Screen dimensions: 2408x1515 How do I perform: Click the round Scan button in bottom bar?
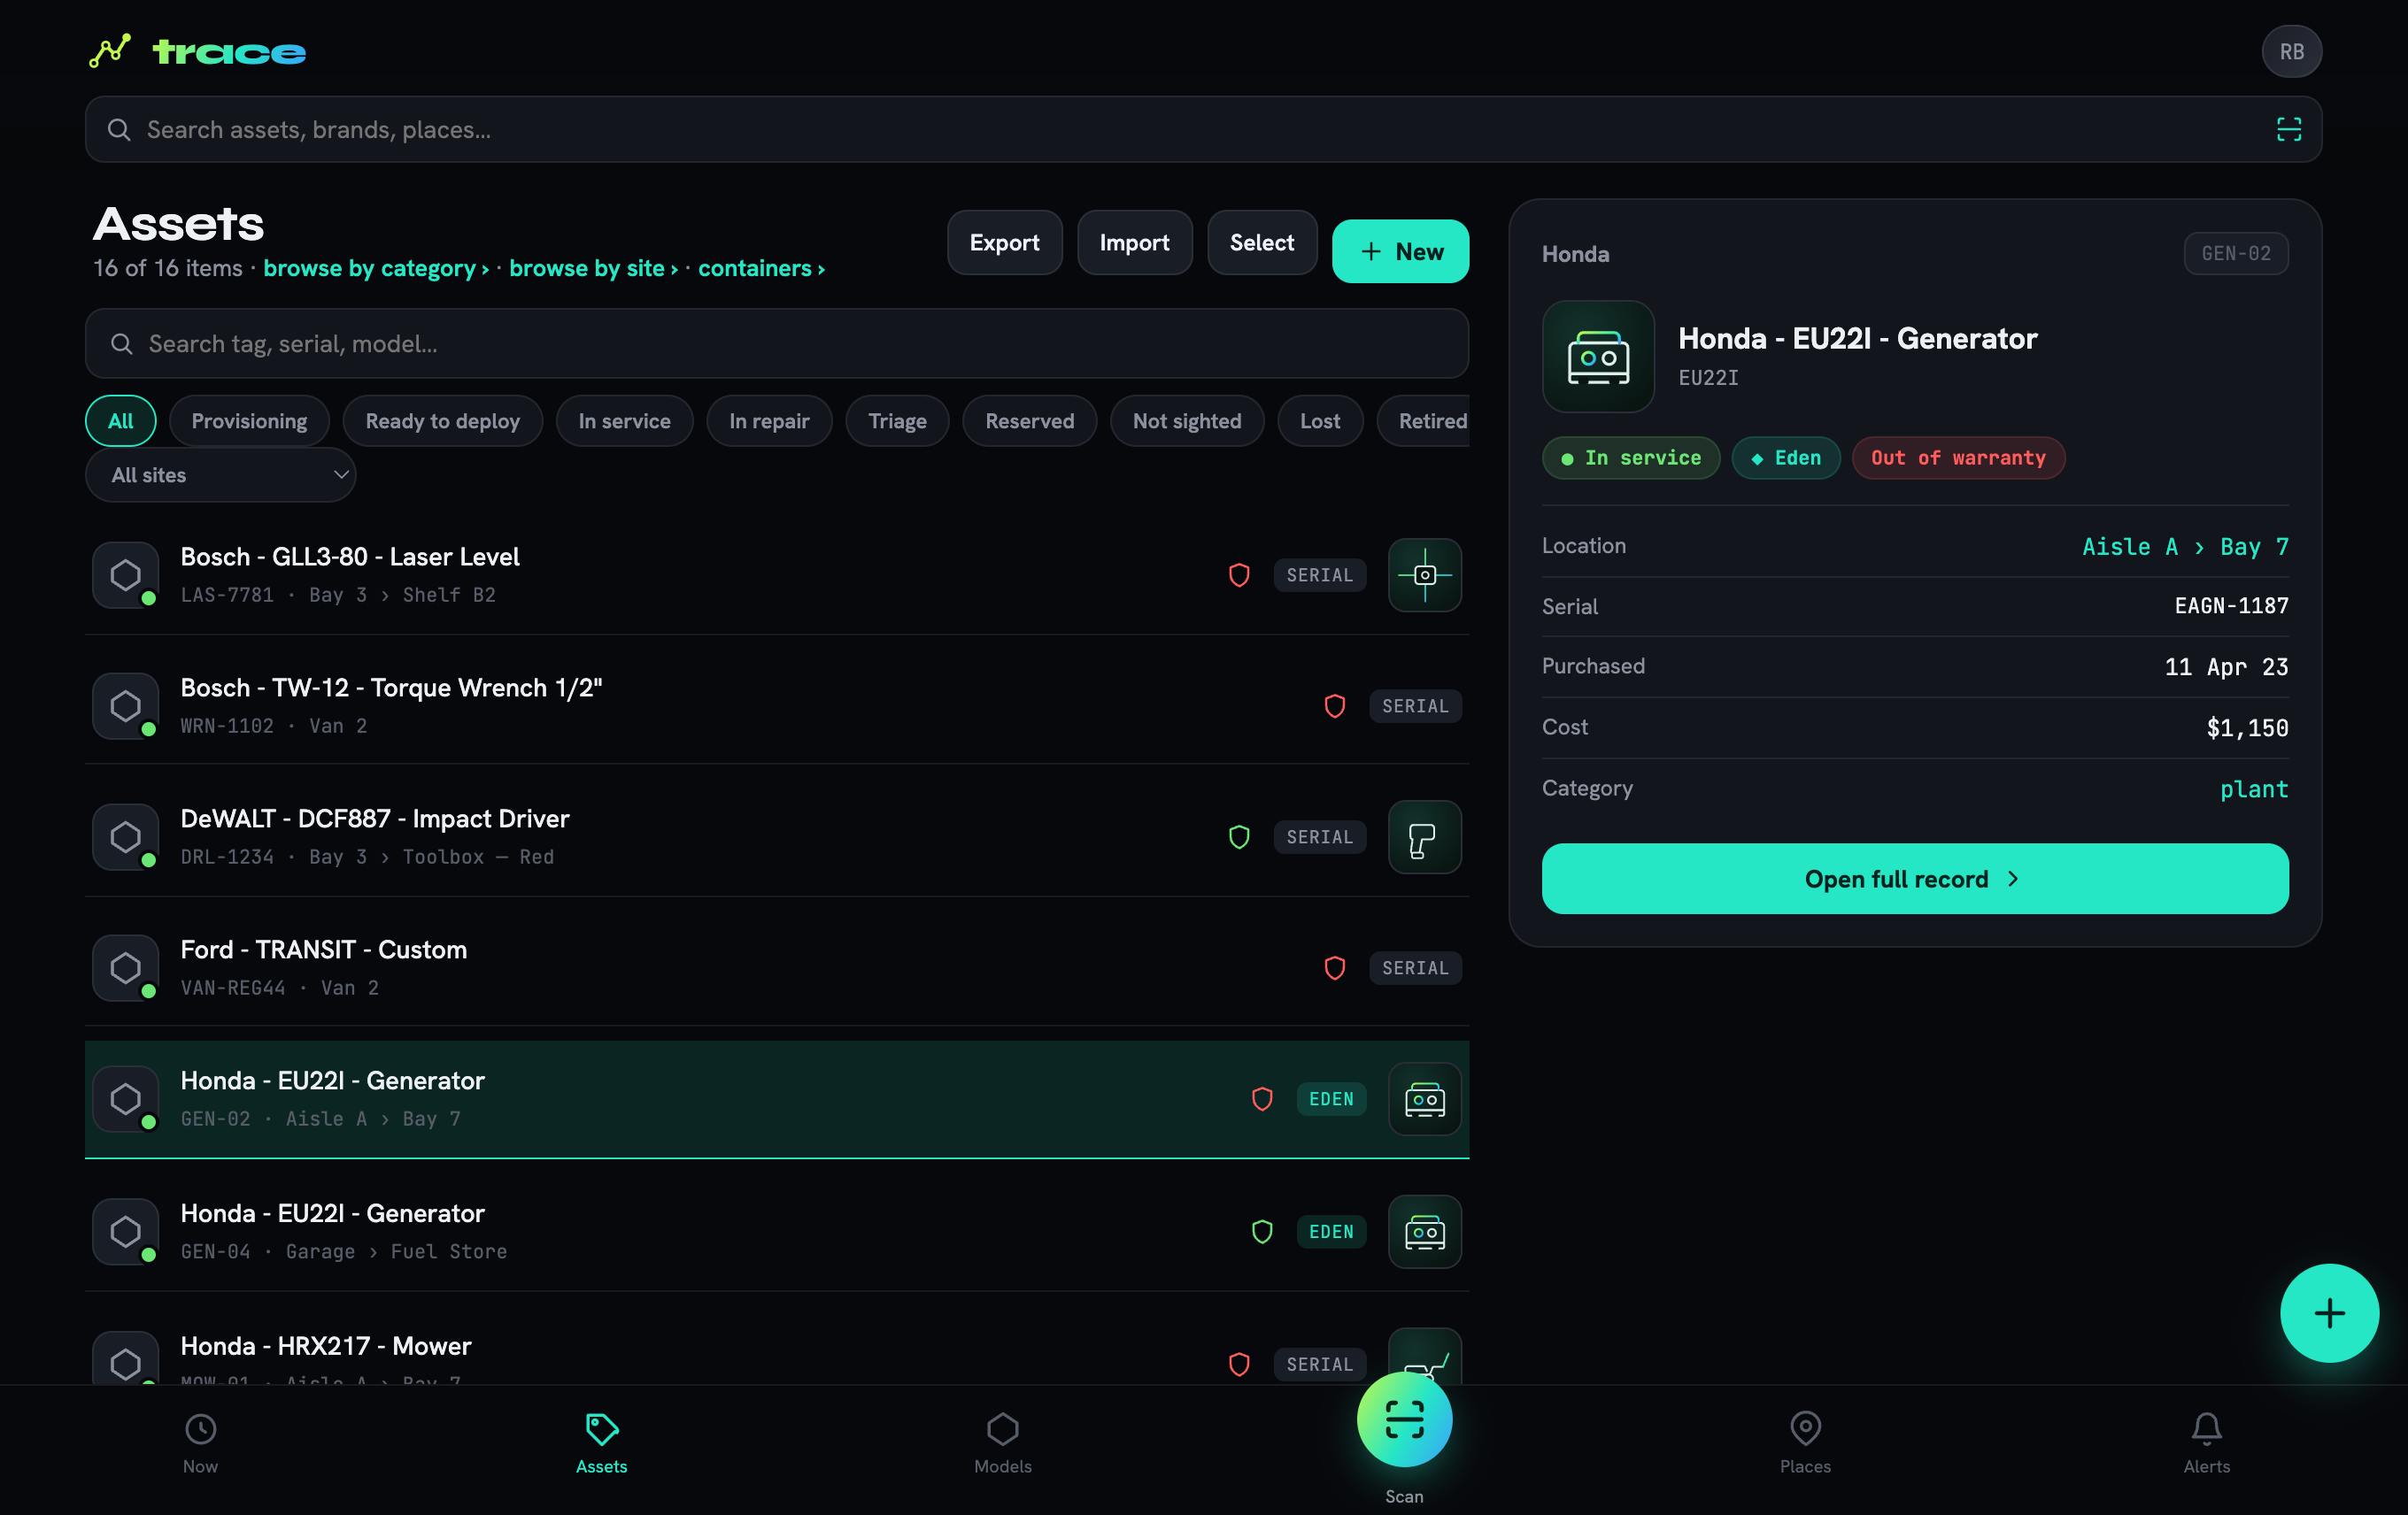(1404, 1419)
